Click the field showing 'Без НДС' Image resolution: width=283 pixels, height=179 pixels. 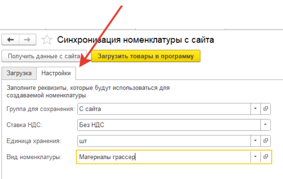(x=168, y=125)
